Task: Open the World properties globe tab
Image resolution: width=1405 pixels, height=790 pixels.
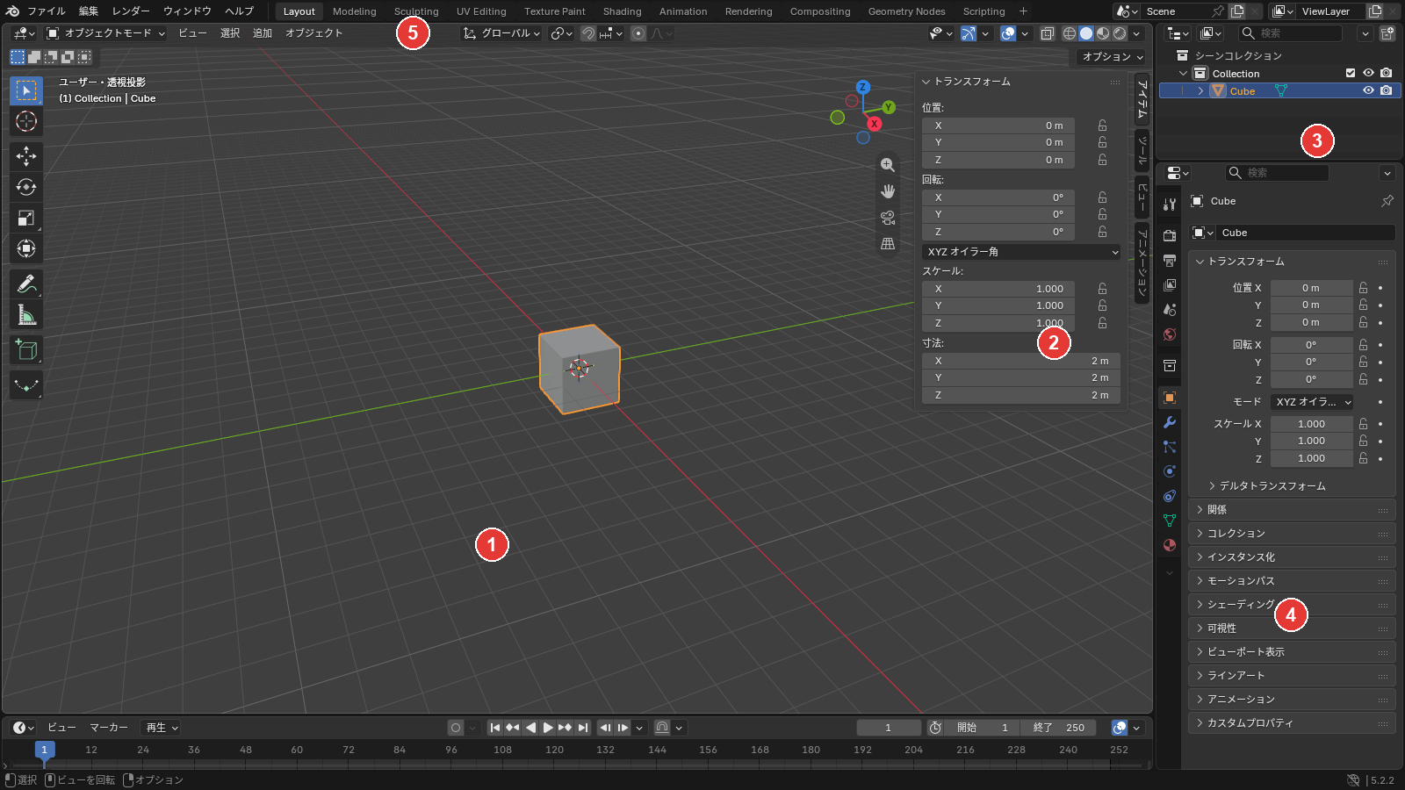Action: click(x=1170, y=334)
